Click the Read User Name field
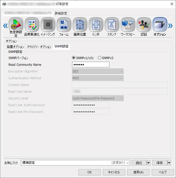The image size is (176, 178). pos(119,92)
